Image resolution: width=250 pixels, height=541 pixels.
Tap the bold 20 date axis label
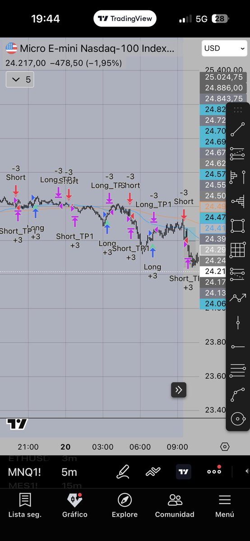pos(65,447)
